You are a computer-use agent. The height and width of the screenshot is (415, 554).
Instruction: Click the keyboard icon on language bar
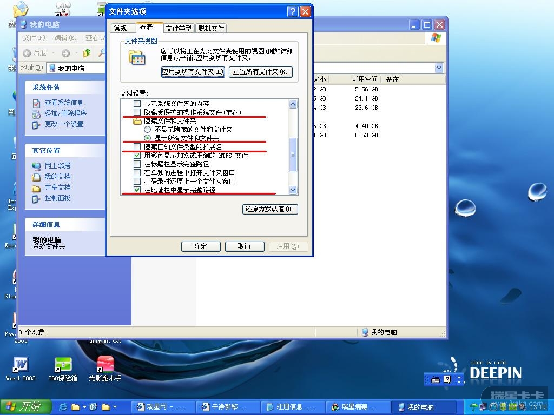point(436,380)
